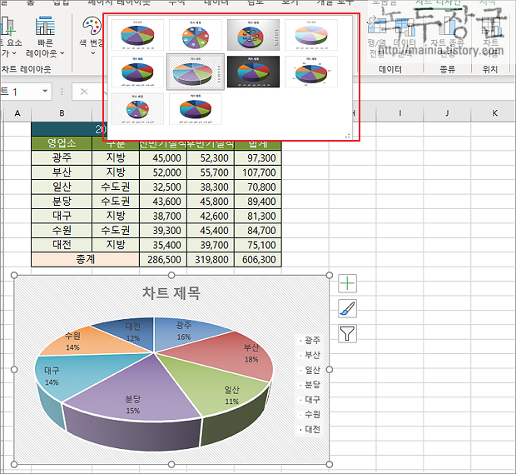The image size is (516, 474).
Task: Select column header K
Action: point(494,113)
